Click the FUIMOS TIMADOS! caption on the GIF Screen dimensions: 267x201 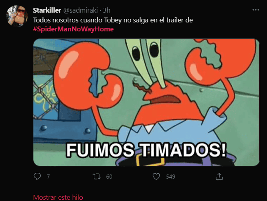coord(146,150)
